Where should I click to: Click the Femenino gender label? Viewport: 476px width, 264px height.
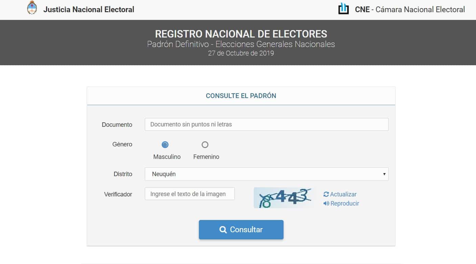pyautogui.click(x=206, y=157)
